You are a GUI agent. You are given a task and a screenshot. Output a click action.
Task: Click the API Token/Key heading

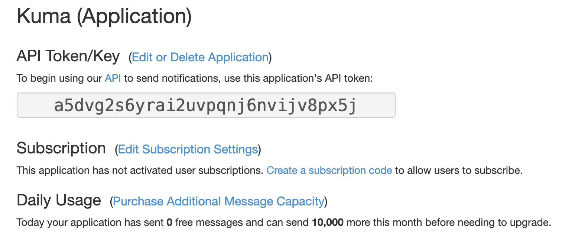click(x=67, y=56)
